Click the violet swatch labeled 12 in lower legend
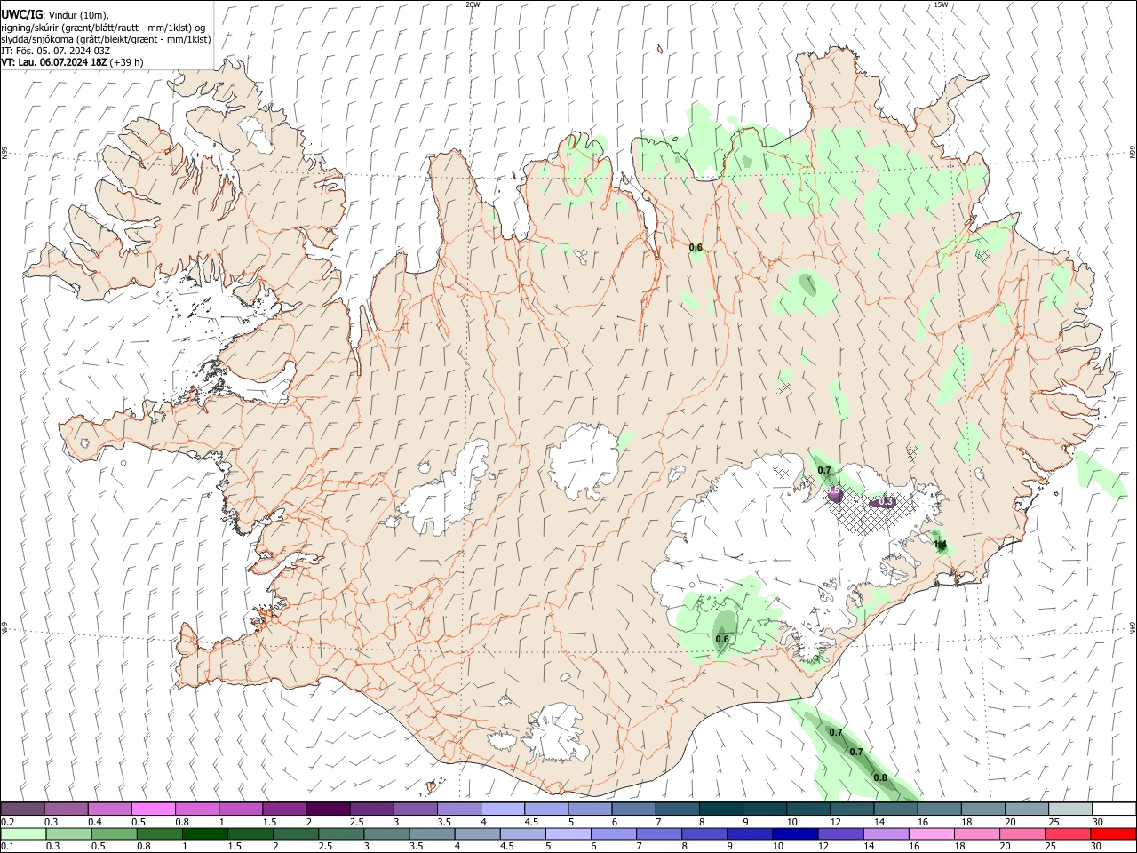The width and height of the screenshot is (1137, 853). point(839,834)
